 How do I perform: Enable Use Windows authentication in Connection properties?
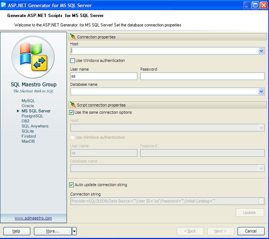[72, 60]
